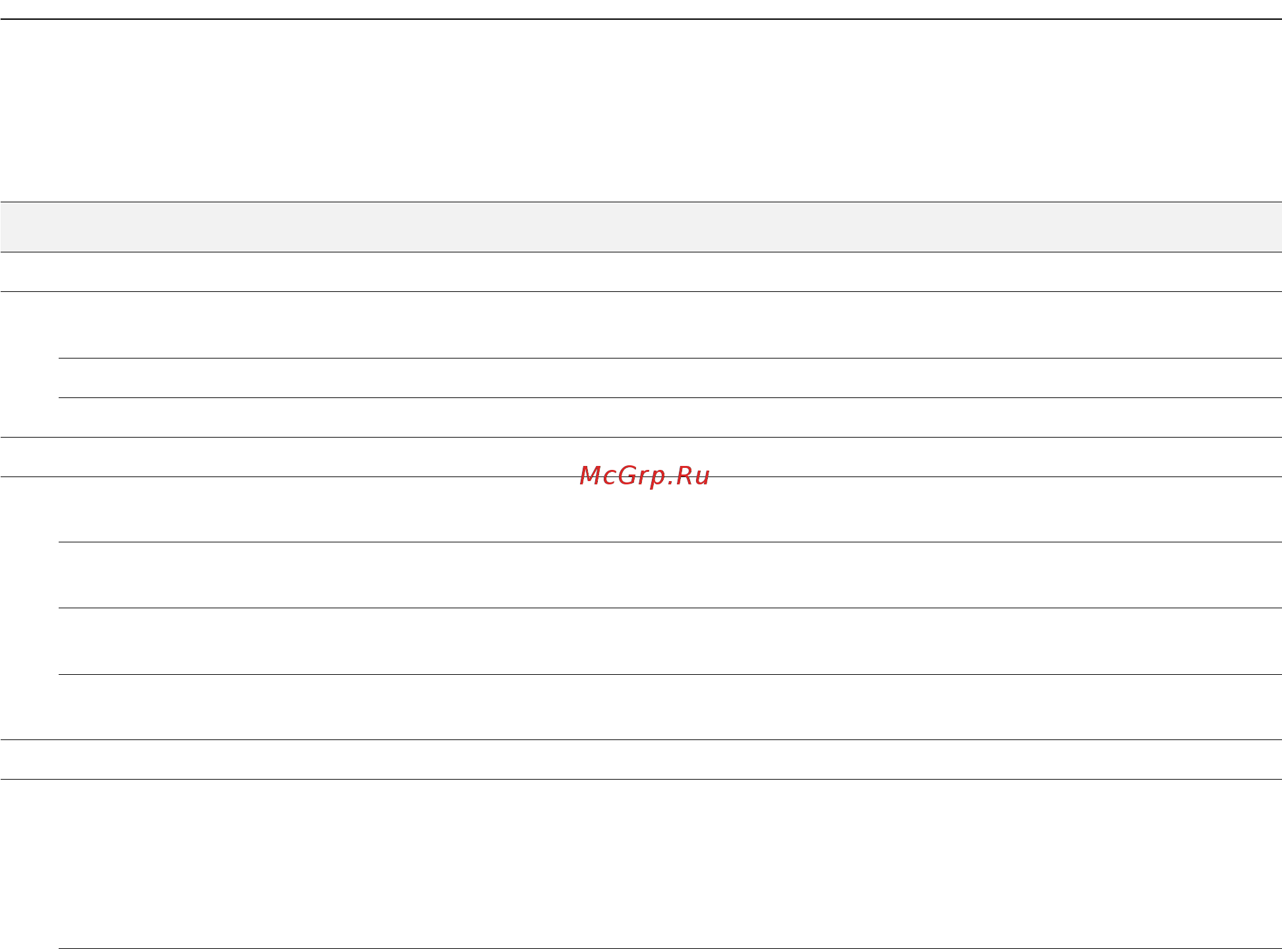
Task: Select full-width thin row below middle group
Action: (x=641, y=759)
